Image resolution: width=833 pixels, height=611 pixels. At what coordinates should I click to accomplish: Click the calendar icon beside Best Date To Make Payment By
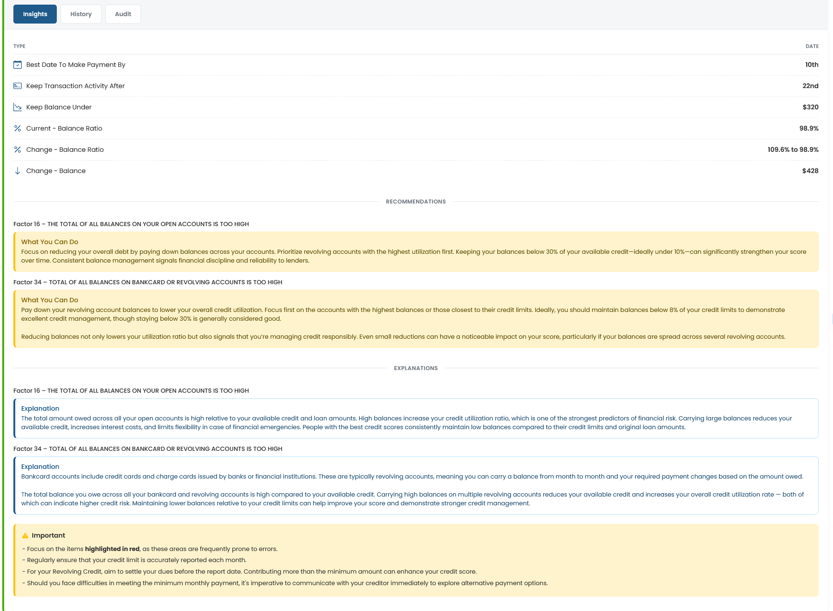tap(18, 65)
